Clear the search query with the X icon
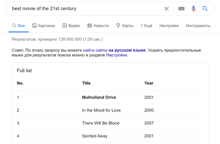The image size is (220, 144). 166,9
